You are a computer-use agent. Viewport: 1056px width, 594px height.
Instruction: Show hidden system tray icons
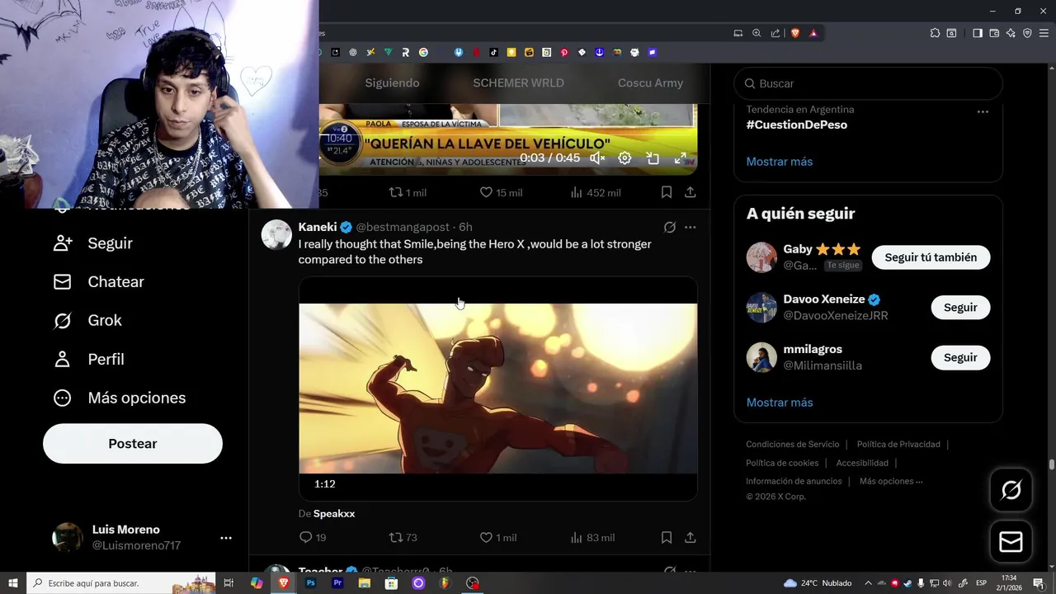click(x=868, y=583)
